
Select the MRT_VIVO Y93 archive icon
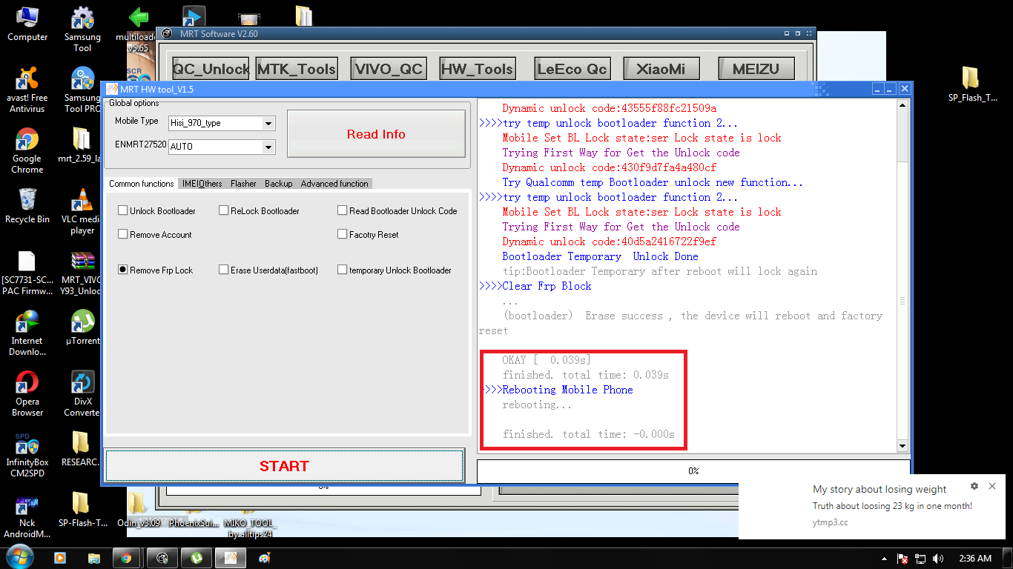[82, 272]
